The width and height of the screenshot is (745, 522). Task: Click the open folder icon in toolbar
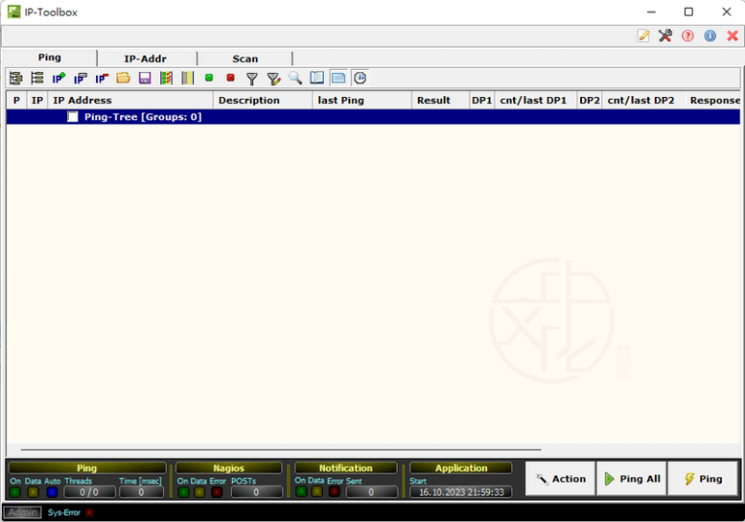[123, 78]
